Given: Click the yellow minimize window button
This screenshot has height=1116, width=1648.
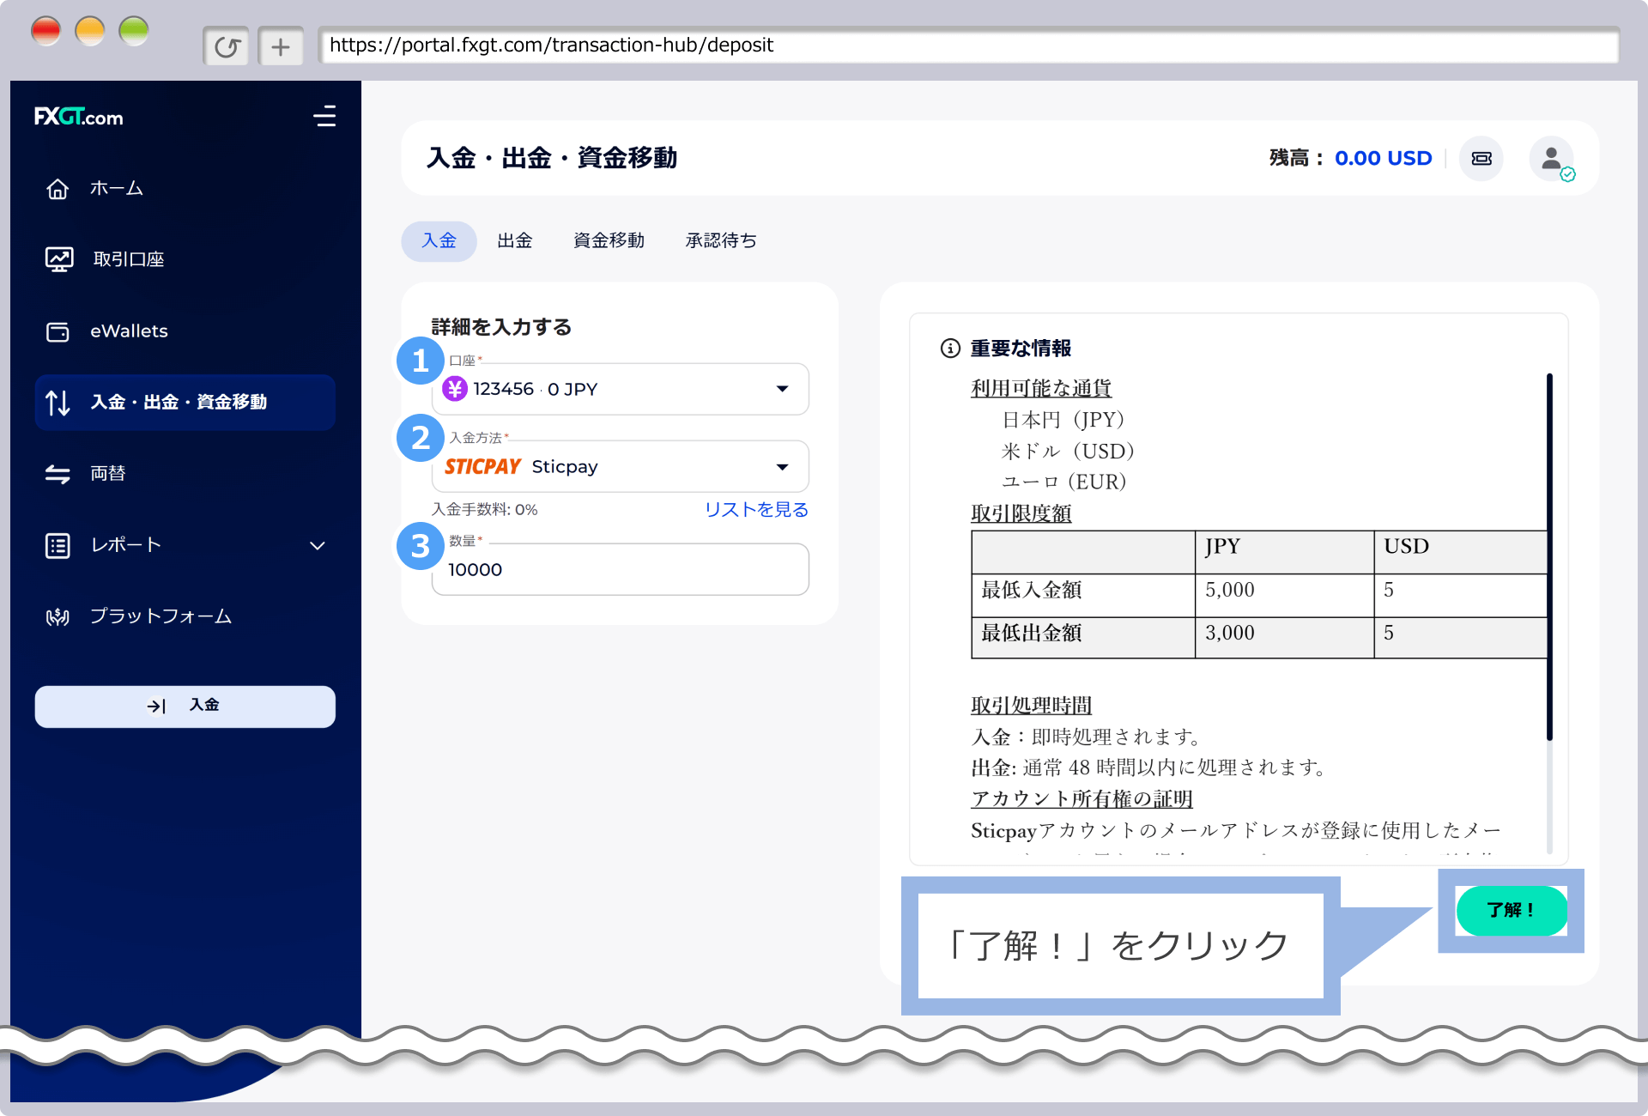Looking at the screenshot, I should [x=89, y=31].
